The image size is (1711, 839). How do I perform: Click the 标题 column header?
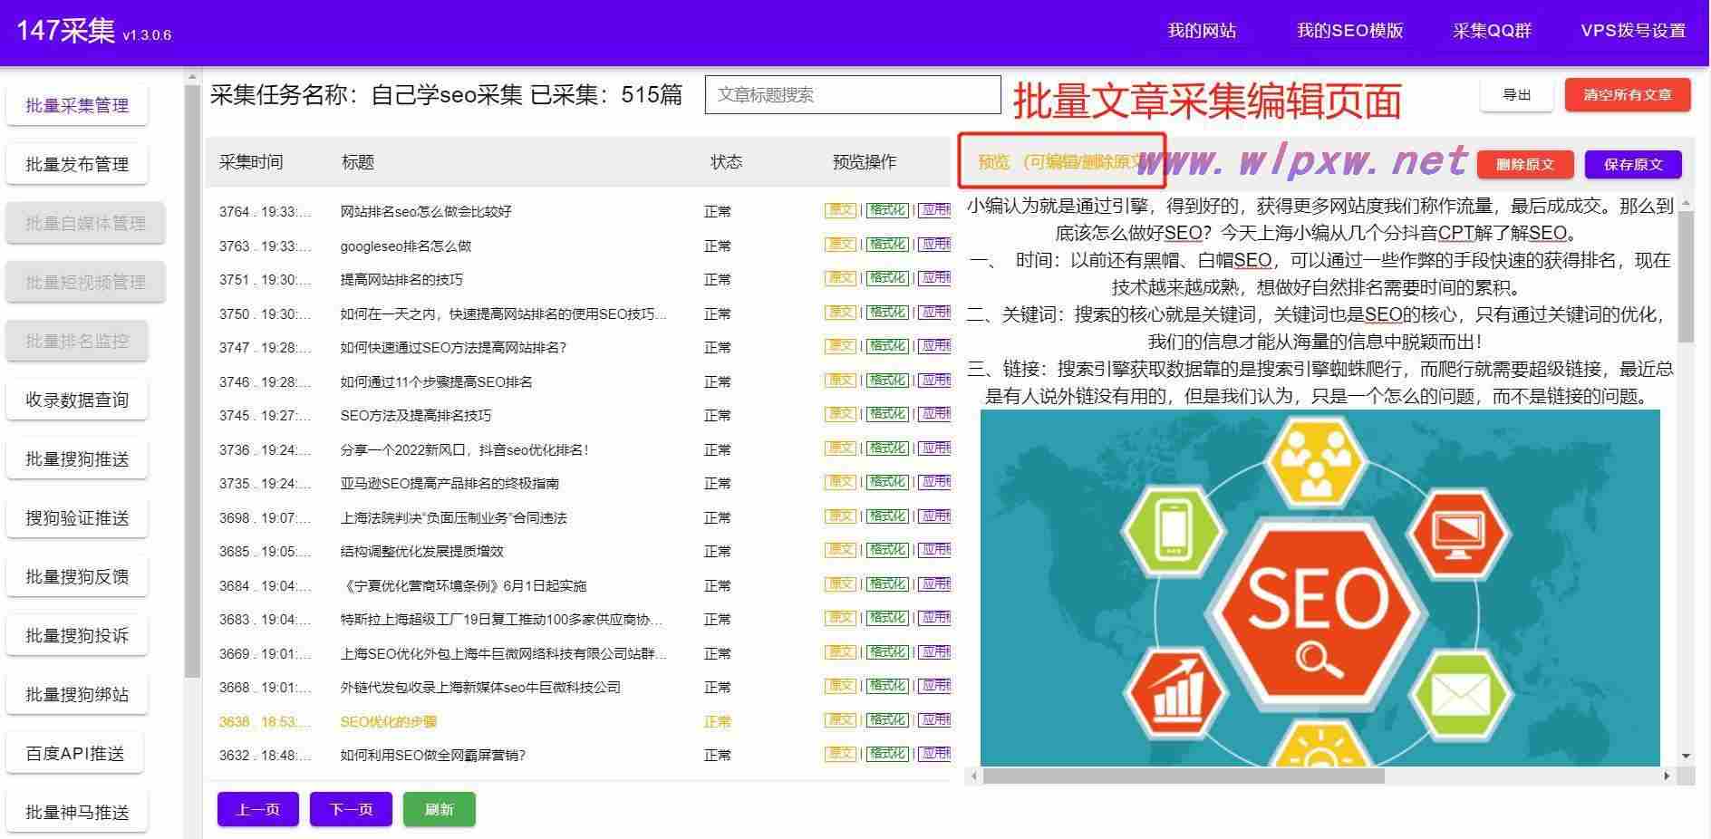[358, 162]
